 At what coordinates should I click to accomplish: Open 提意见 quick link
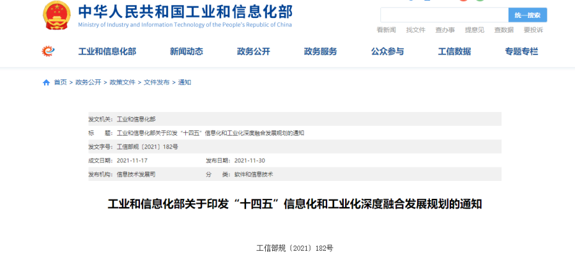click(475, 30)
